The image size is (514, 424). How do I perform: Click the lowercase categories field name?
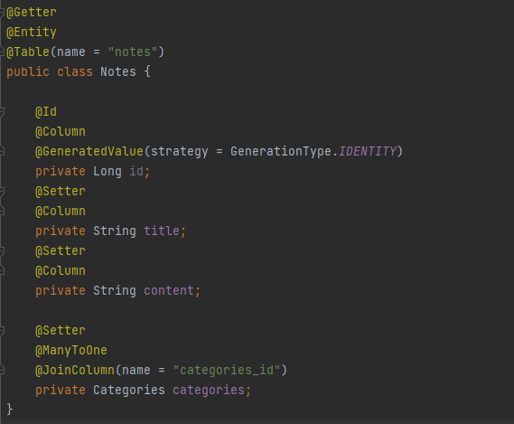[x=209, y=391]
